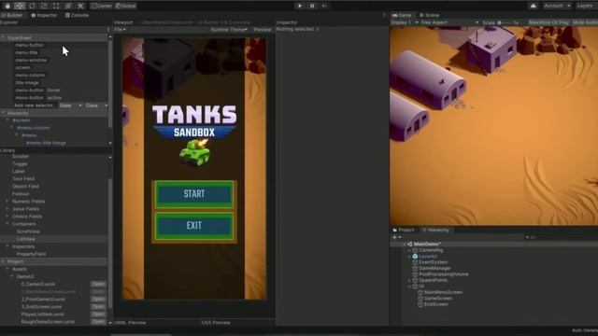
Task: Open 0_GameUI.uxml with Open button
Action: coord(98,284)
